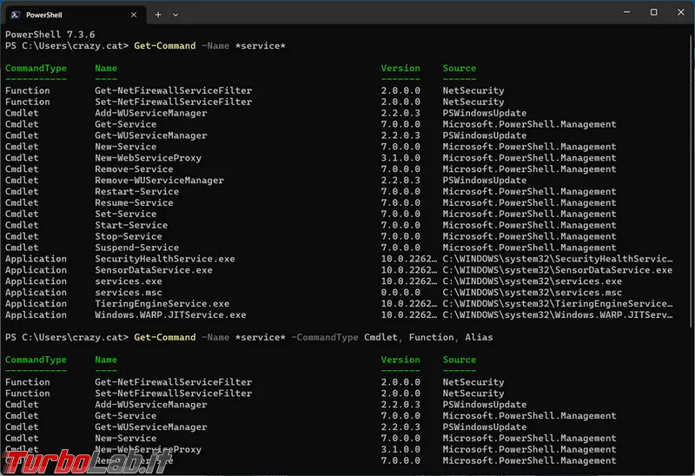The width and height of the screenshot is (695, 476).
Task: Click the 'Resume-Service' cmdlet name
Action: (x=134, y=202)
